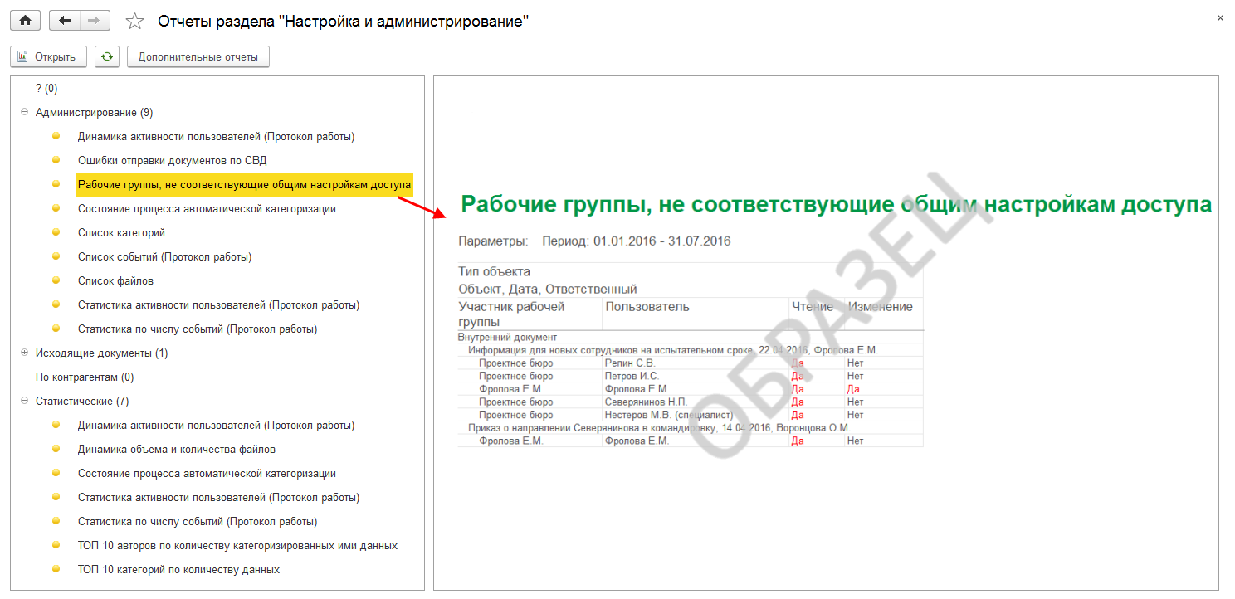Image resolution: width=1235 pixels, height=599 pixels.
Task: Navigate forward with the right arrow
Action: [95, 21]
